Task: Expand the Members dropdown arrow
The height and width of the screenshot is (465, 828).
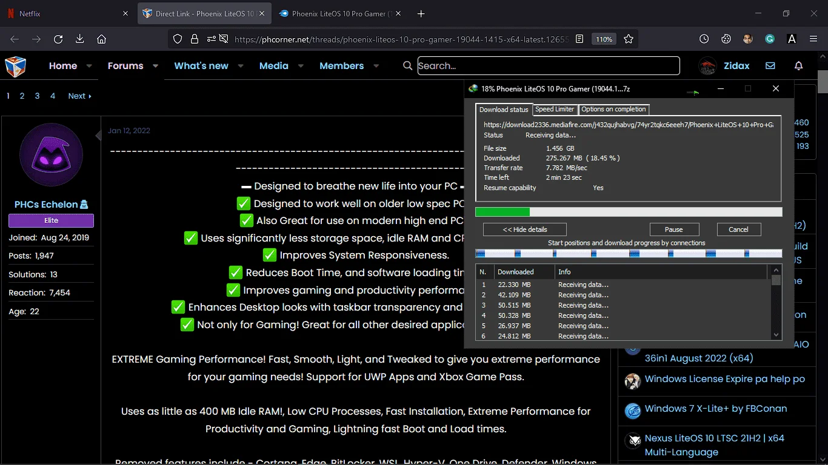Action: pos(376,65)
